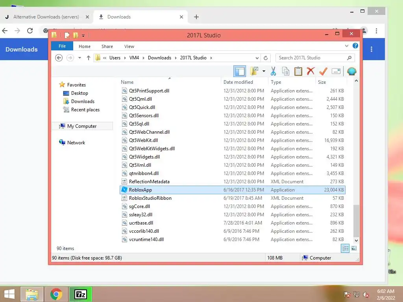The image size is (403, 302).
Task: Open the dropdown arrow beside folder options
Action: tap(264, 71)
